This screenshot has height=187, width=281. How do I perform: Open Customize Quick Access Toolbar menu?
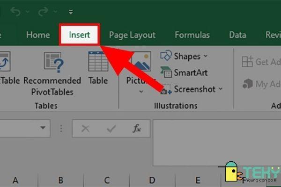(x=71, y=12)
